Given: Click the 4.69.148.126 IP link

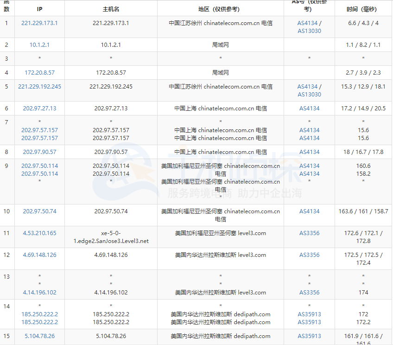Looking at the screenshot, I should [39, 255].
